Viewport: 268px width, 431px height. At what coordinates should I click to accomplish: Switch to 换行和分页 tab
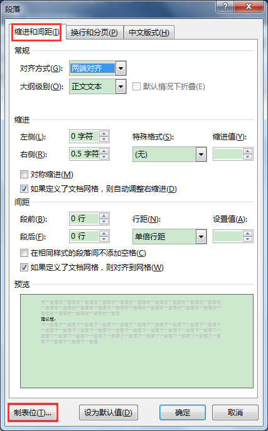tap(94, 33)
